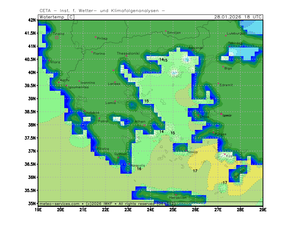Image resolution: width=301 pixels, height=226 pixels.
Task: Click the 16 temperature value near Neapolis
Action: pos(139,169)
